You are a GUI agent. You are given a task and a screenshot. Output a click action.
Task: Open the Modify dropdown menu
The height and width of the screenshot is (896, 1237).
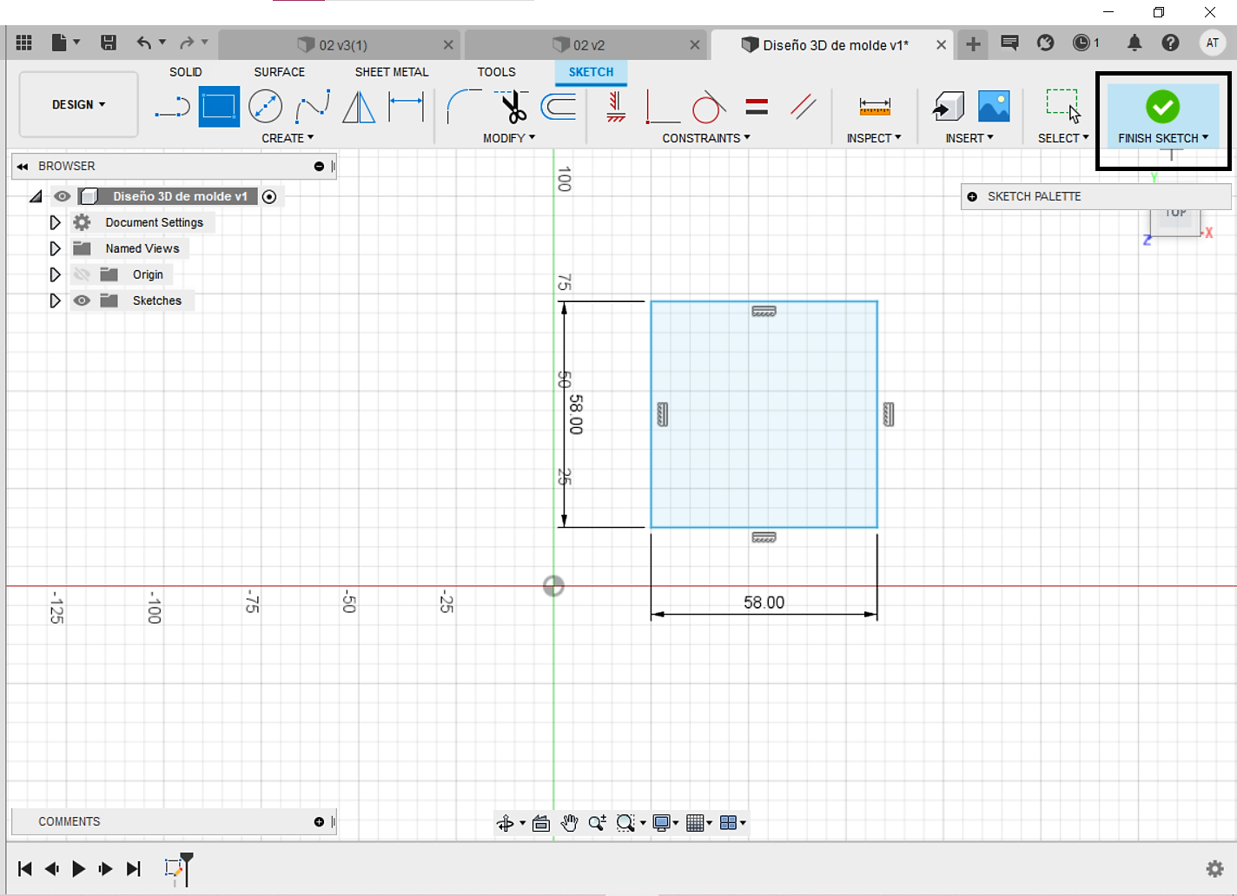point(509,138)
